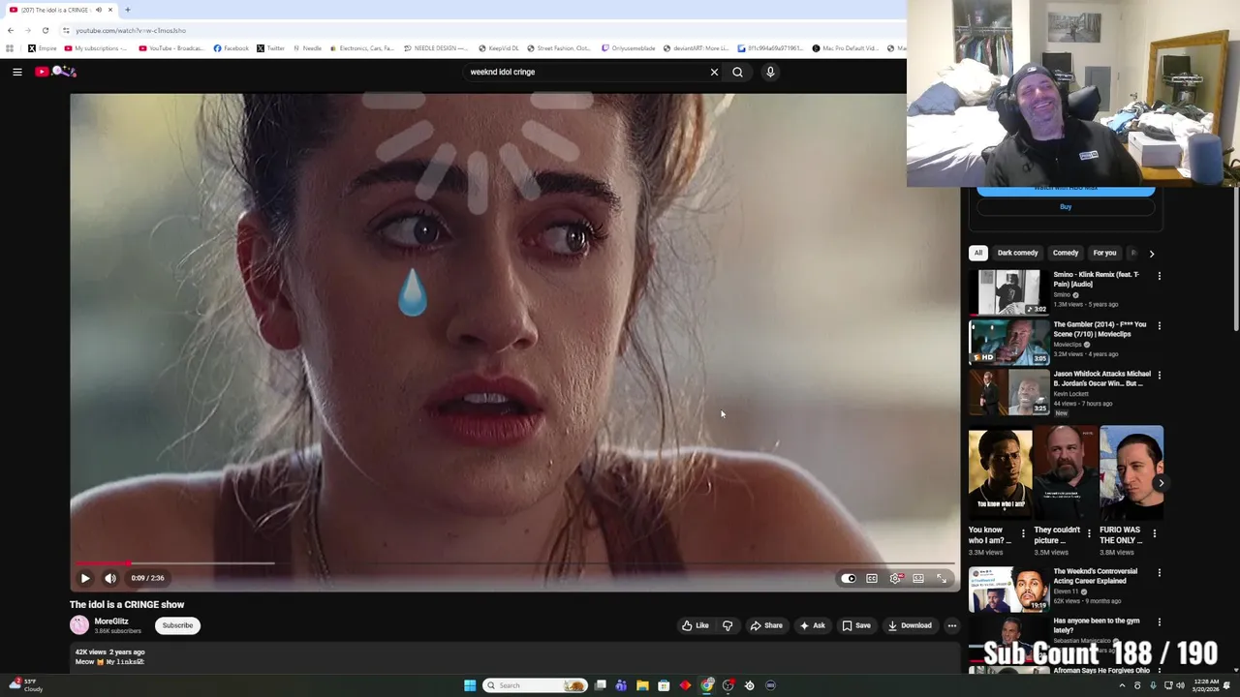Download the video
1240x697 pixels.
tap(910, 625)
